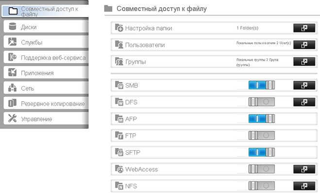
Task: Click the backup icon beside Резервное копирование
Action: 12,103
